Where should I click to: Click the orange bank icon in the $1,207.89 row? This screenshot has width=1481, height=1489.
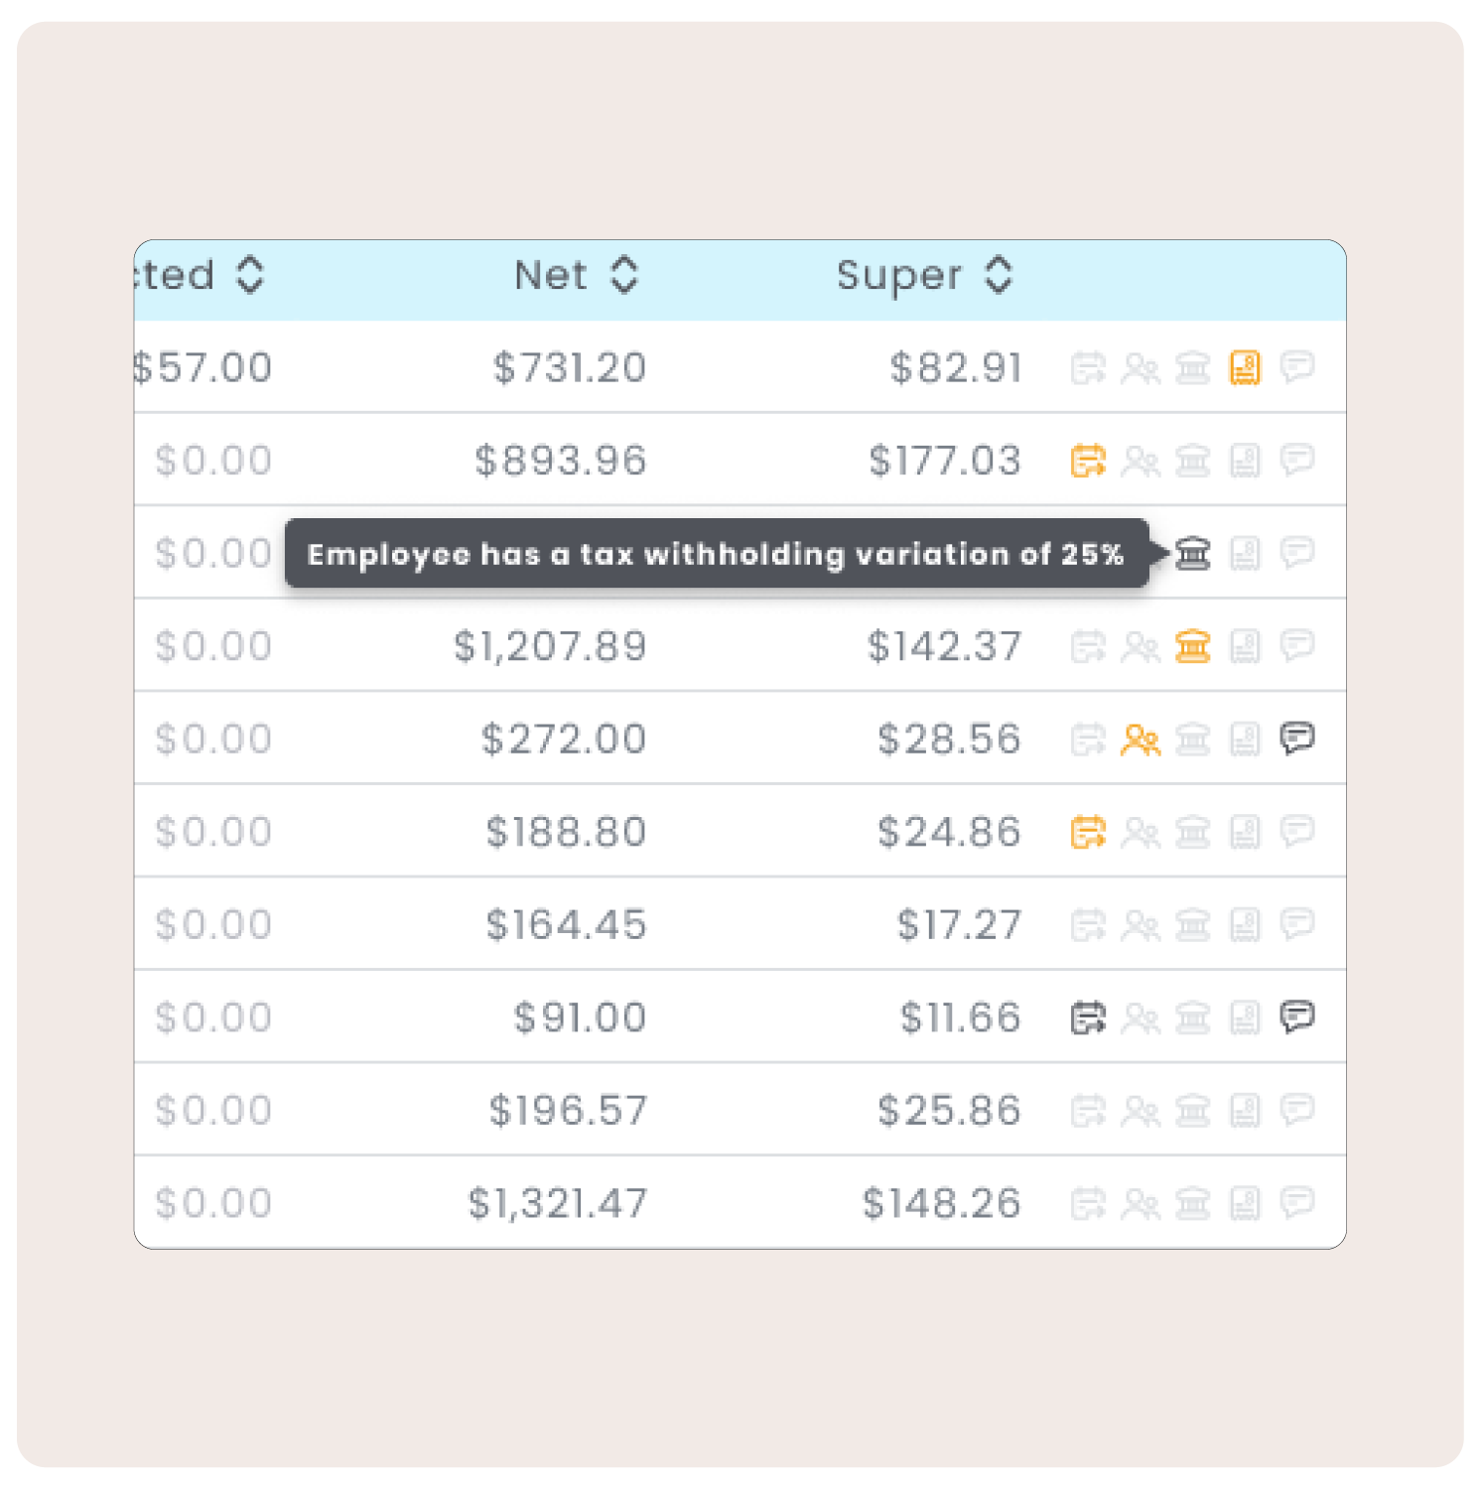pos(1193,646)
